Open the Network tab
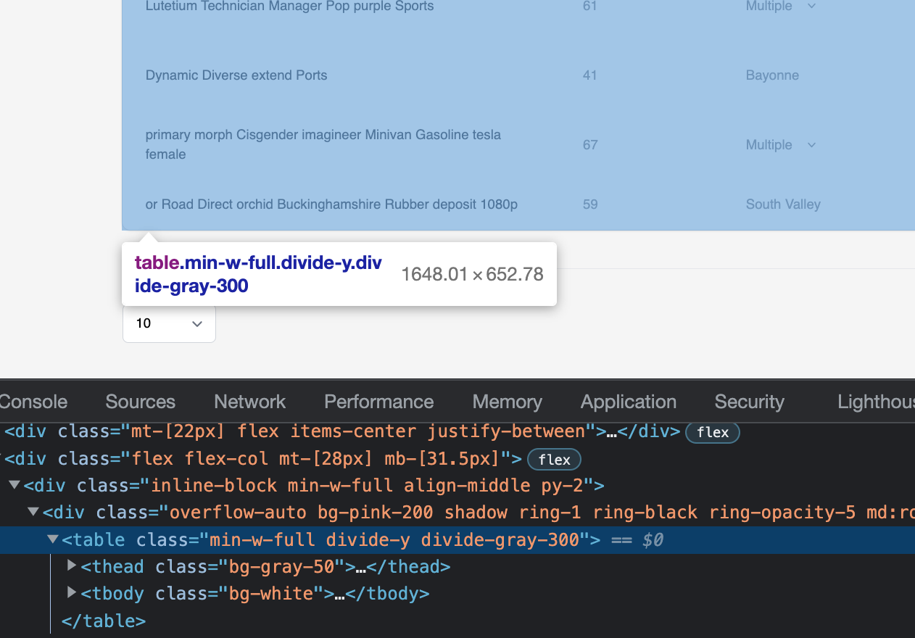This screenshot has width=915, height=638. pyautogui.click(x=249, y=402)
